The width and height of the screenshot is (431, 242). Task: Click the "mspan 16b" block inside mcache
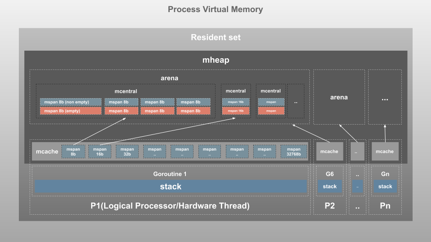coord(100,151)
